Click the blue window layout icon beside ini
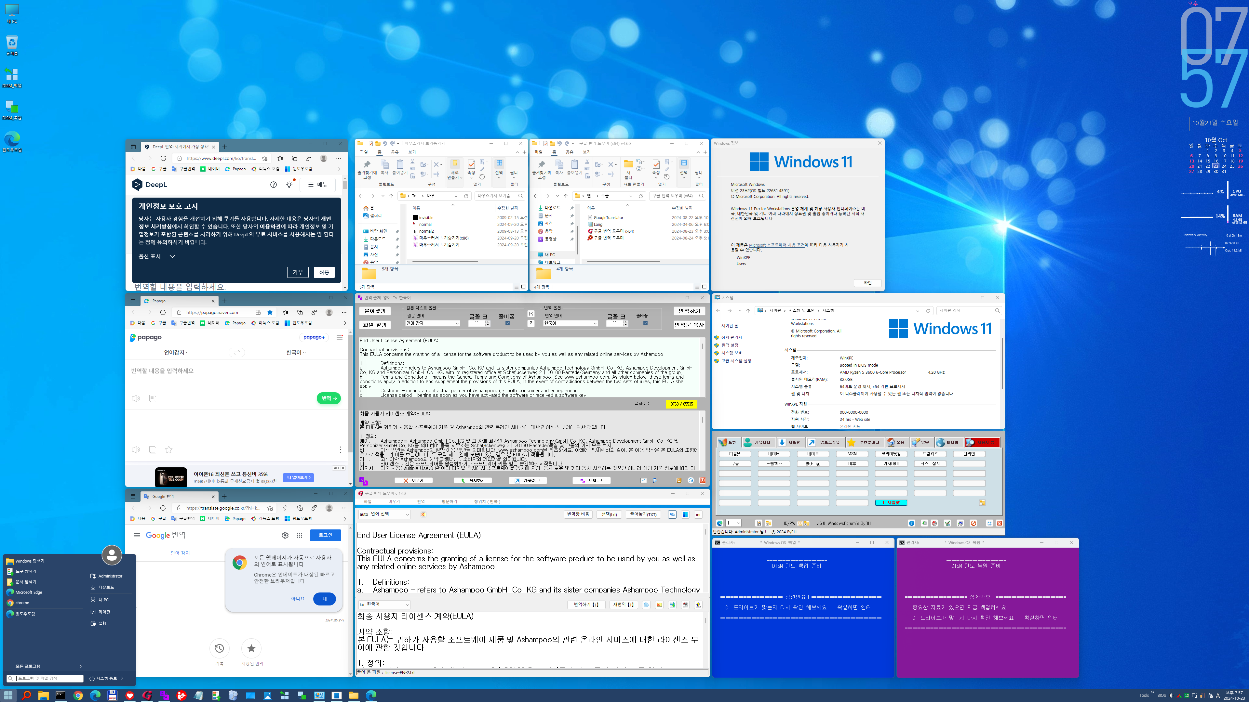Viewport: 1249px width, 702px height. [x=685, y=514]
